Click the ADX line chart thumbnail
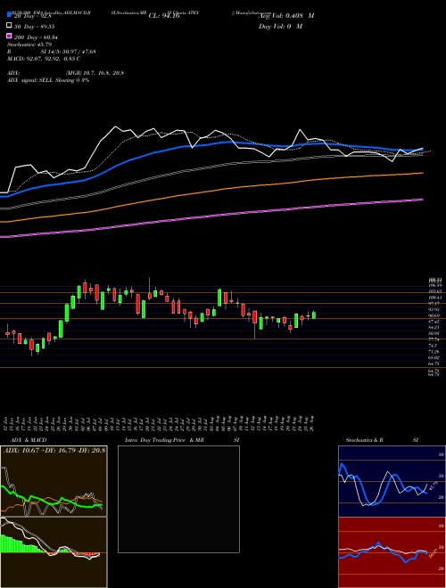The image size is (446, 588). [x=54, y=481]
